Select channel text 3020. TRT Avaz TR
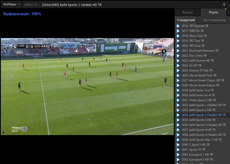Image resolution: width=230 pixels, height=164 pixels. click(193, 46)
